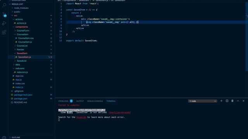Switch to the PROBLEMS tab
This screenshot has width=248, height=139.
tap(63, 101)
